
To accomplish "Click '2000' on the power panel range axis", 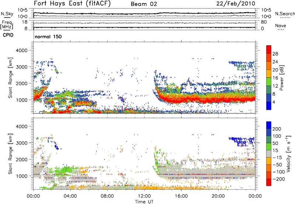I will coord(21,83).
